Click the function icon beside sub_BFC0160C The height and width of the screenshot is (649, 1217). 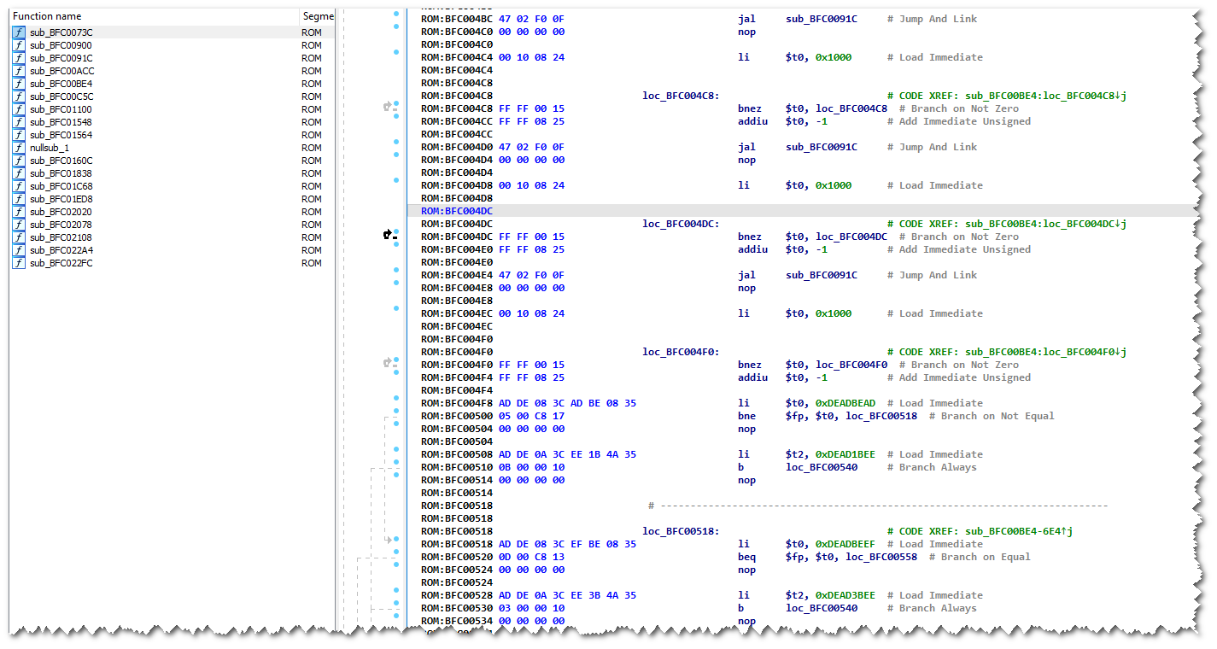[18, 161]
